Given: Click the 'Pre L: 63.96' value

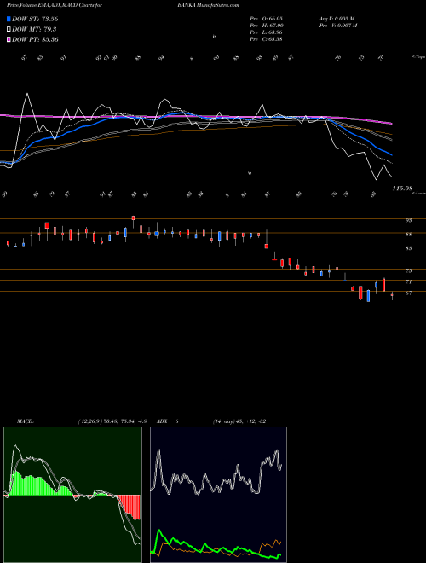Looking at the screenshot, I should coord(267,32).
